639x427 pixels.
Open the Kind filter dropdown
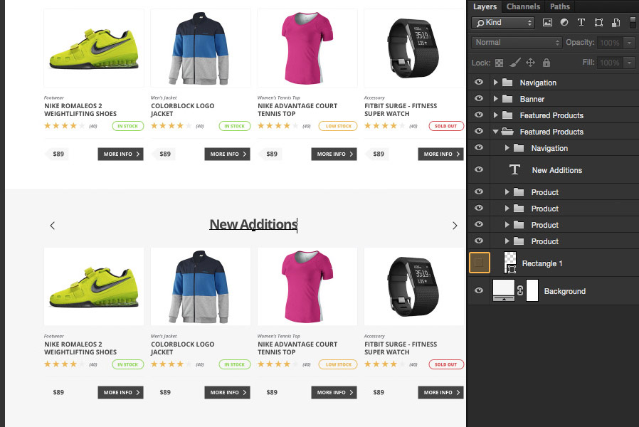tap(503, 22)
